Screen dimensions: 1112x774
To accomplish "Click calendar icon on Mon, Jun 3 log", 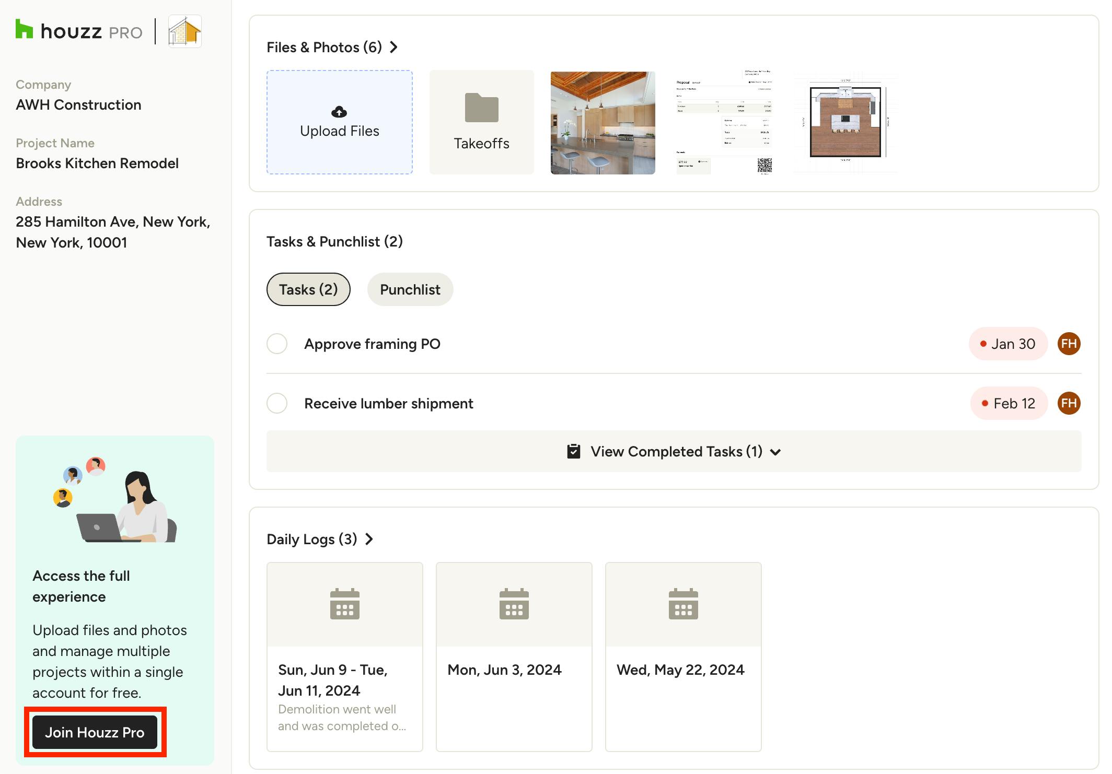I will 514,604.
